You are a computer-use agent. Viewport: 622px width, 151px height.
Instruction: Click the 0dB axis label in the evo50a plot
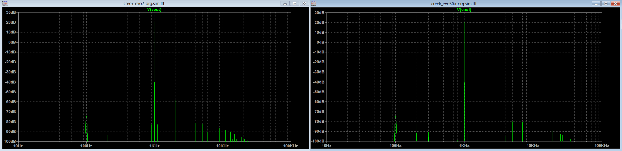pyautogui.click(x=321, y=42)
